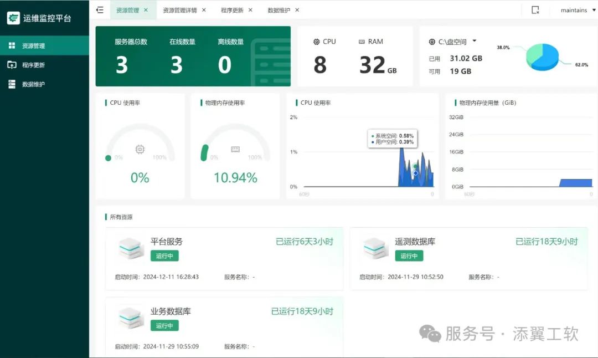The width and height of the screenshot is (598, 358).
Task: Click the CPU chip icon in the gauge
Action: coord(140,149)
